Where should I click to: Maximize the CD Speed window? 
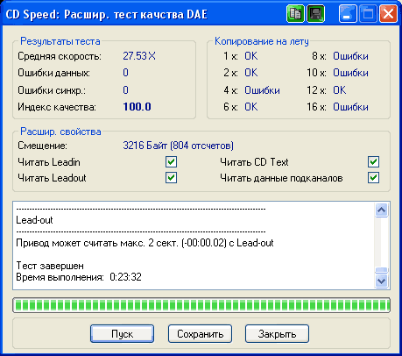[x=368, y=13]
